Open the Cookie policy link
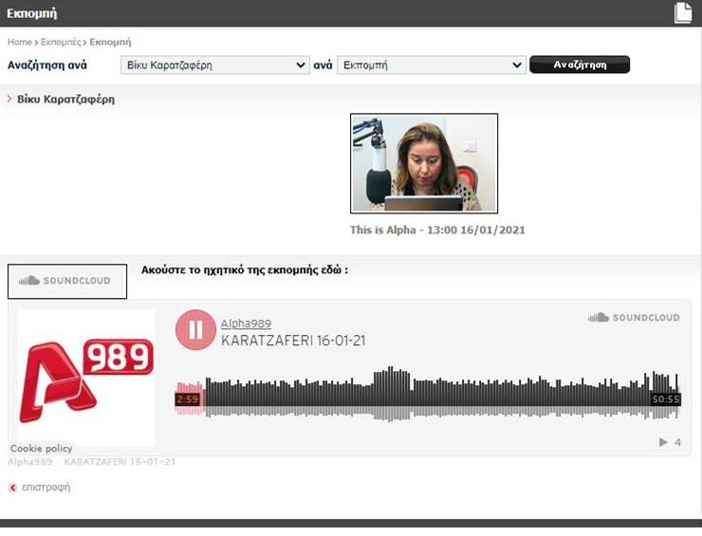This screenshot has width=702, height=536. tap(41, 449)
